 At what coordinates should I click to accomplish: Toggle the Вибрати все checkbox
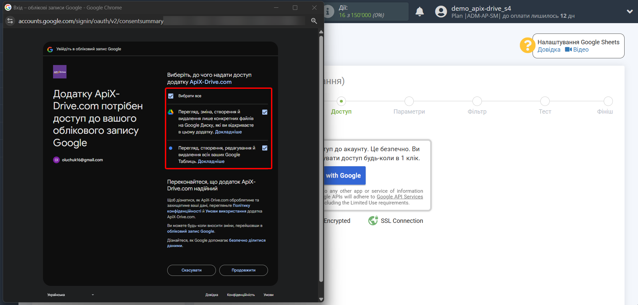pos(171,96)
